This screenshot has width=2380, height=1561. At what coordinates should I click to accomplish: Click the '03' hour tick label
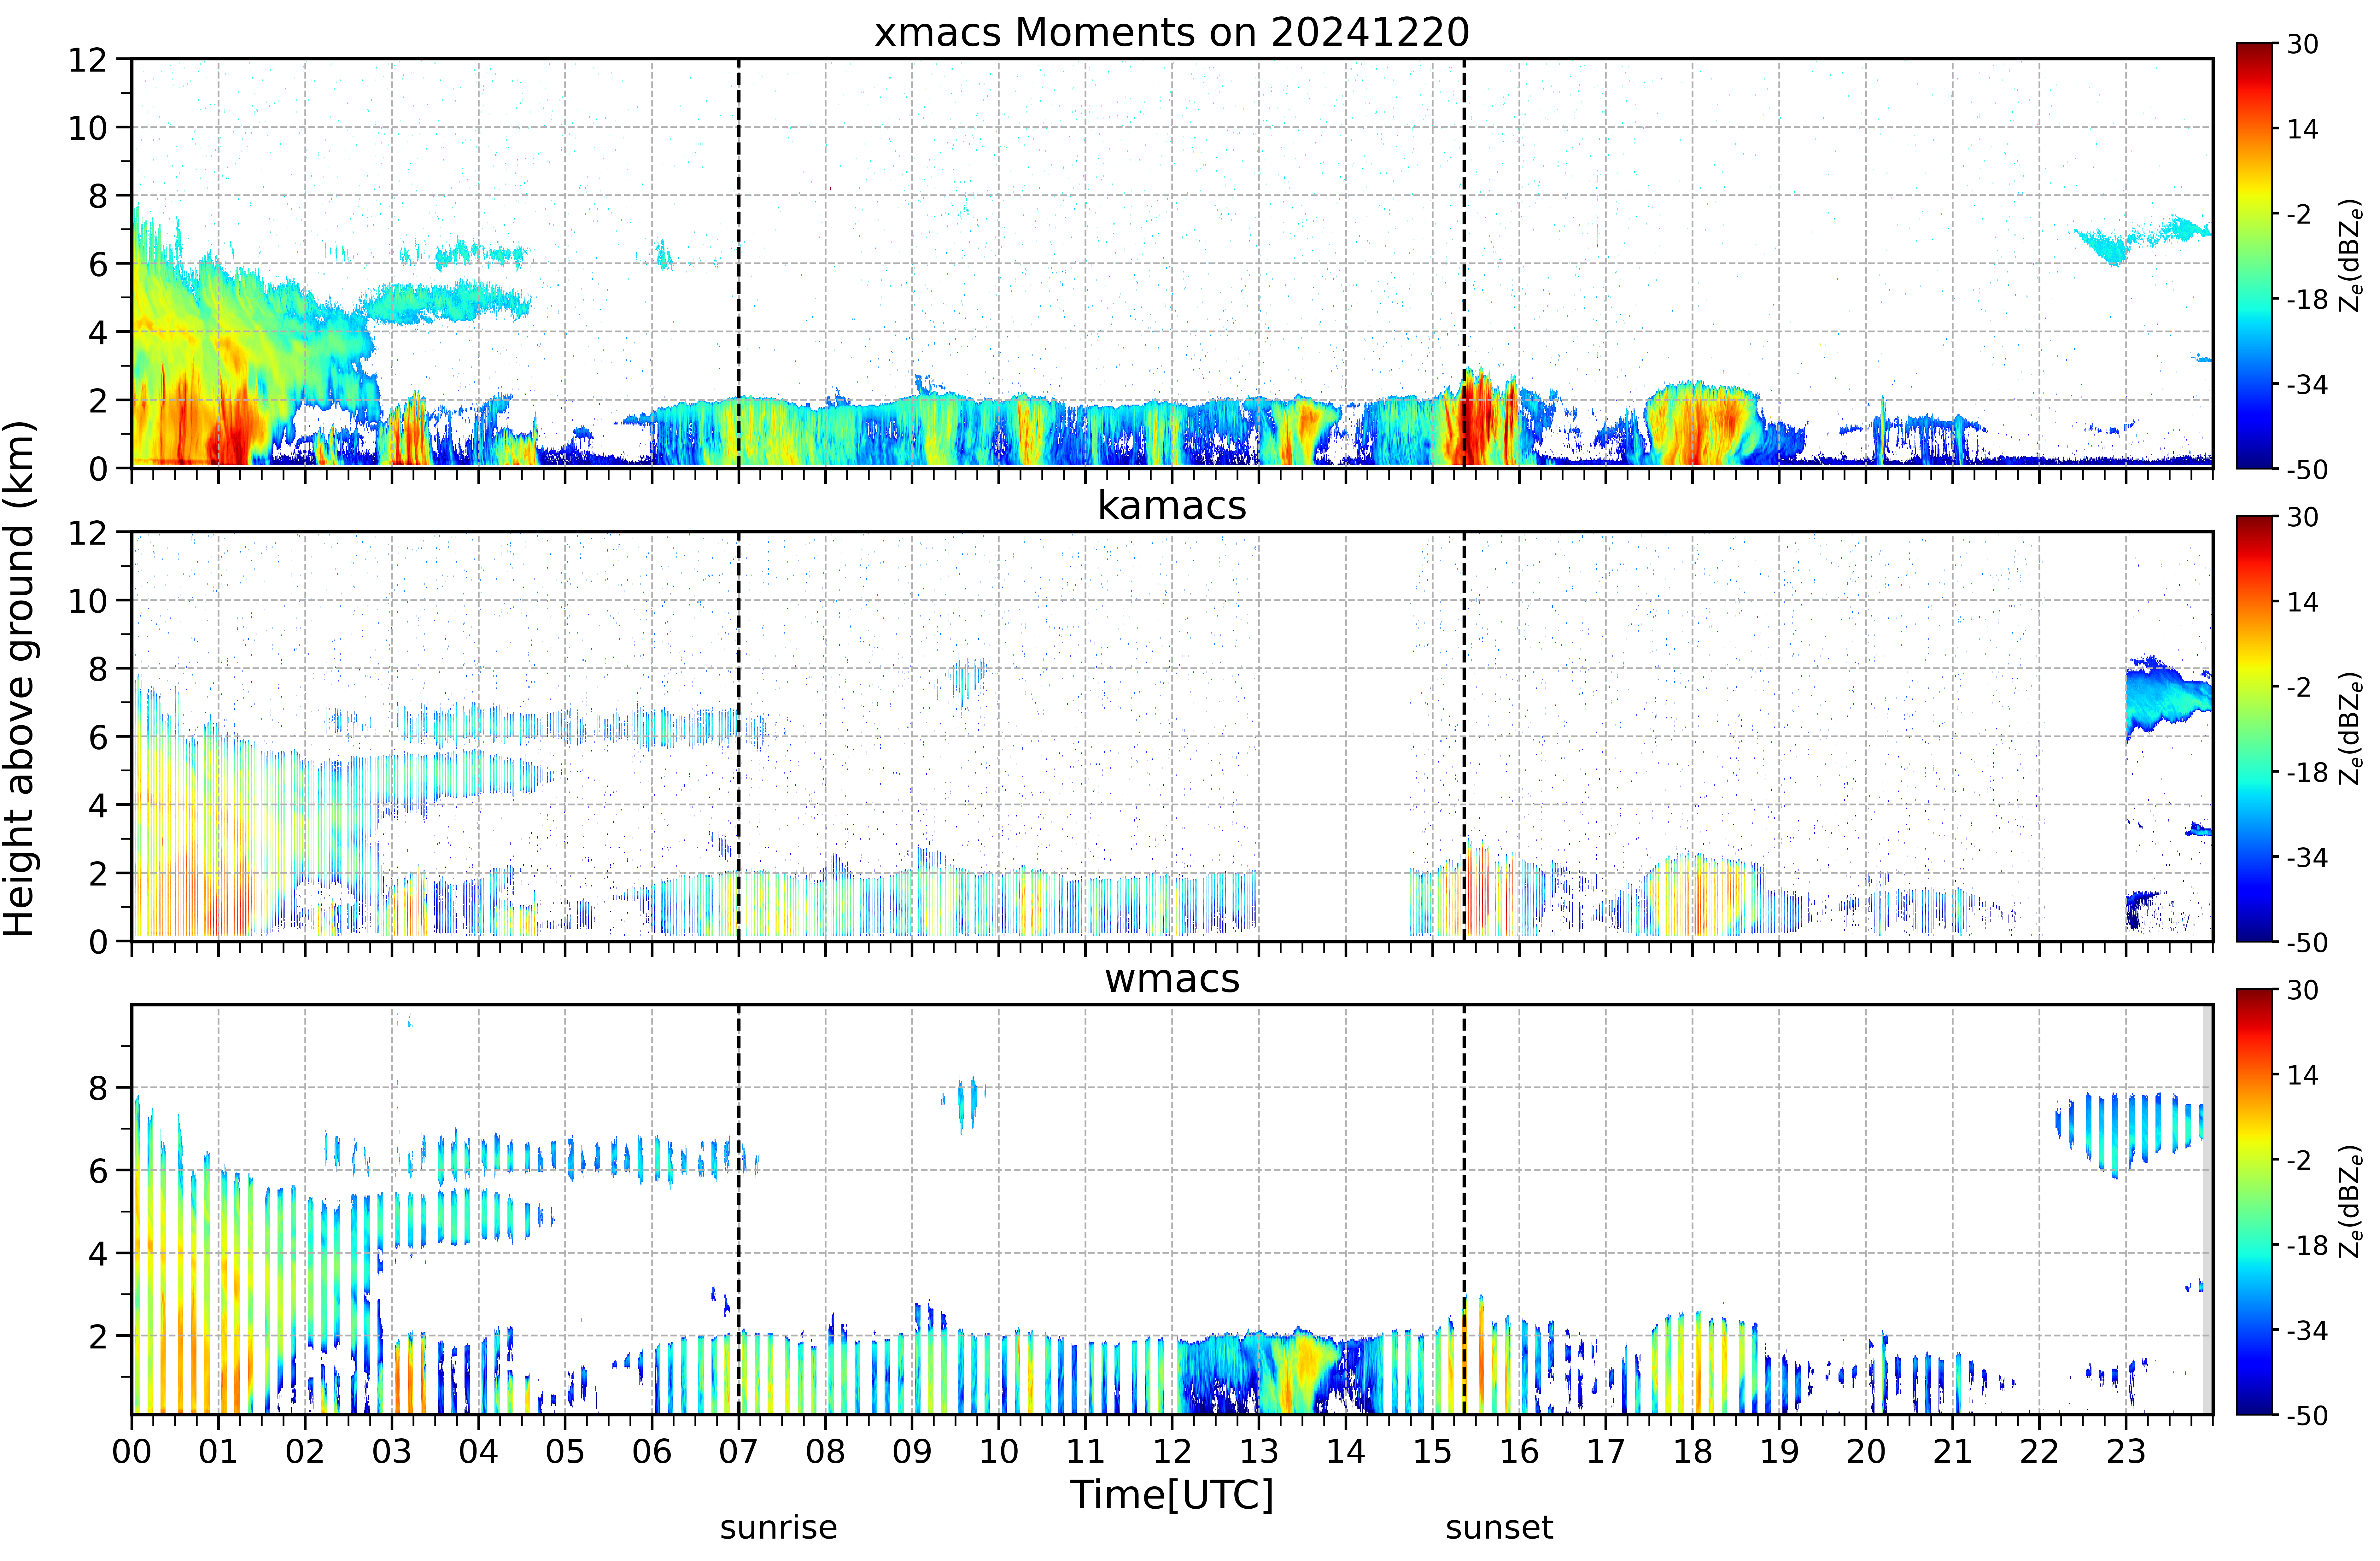[392, 1452]
